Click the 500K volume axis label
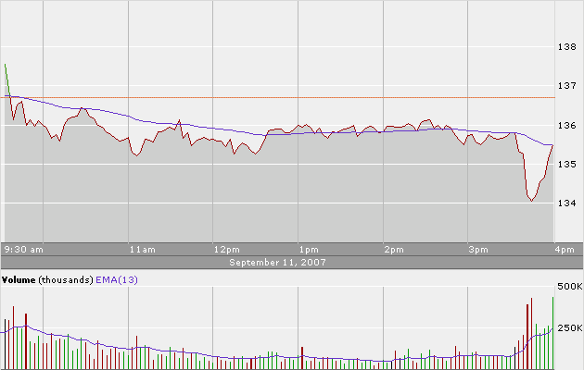This screenshot has height=370, width=584. (x=570, y=287)
